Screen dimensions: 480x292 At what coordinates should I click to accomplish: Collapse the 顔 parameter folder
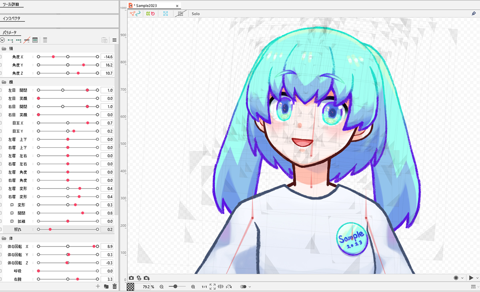coord(4,82)
